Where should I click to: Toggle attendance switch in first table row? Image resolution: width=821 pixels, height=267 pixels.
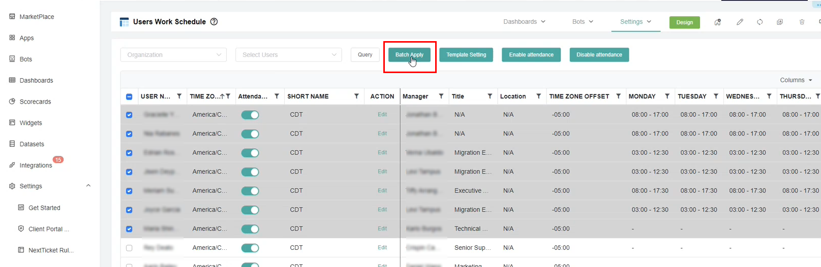(x=250, y=115)
